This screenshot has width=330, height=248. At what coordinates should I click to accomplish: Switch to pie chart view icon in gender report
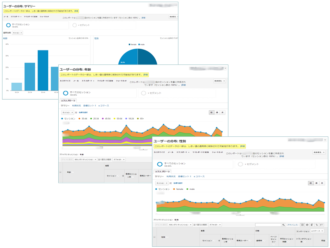pyautogui.click(x=308, y=225)
